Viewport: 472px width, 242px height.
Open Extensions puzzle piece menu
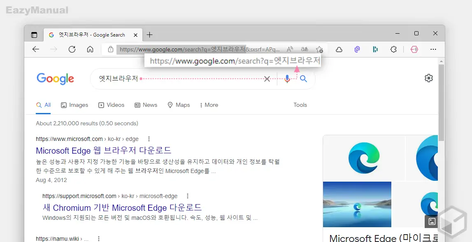coord(393,49)
